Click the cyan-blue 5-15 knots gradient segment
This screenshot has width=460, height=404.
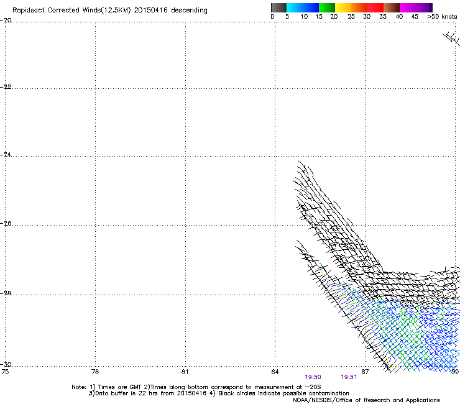(x=303, y=7)
